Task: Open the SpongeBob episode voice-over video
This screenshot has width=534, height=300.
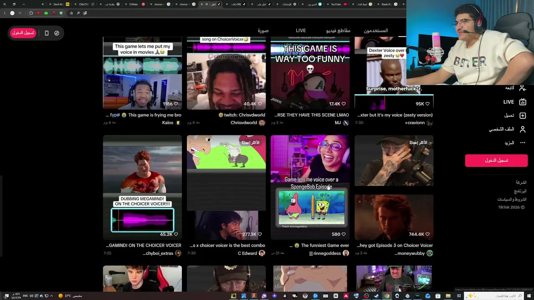Action: point(310,187)
